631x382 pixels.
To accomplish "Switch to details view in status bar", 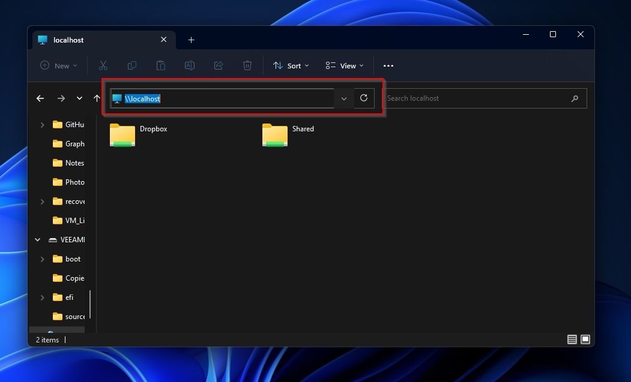I will (572, 339).
